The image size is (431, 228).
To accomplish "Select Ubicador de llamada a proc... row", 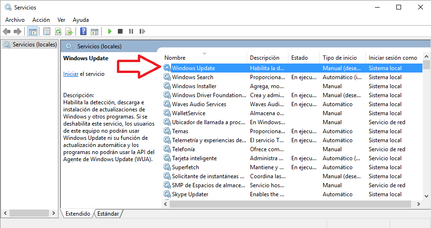I will point(293,122).
